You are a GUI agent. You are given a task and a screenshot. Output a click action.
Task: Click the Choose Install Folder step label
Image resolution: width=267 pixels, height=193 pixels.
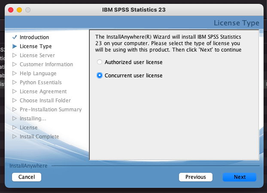45,101
